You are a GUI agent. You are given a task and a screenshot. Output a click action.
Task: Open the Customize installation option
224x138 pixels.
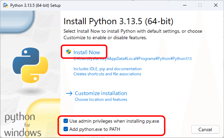[101, 93]
